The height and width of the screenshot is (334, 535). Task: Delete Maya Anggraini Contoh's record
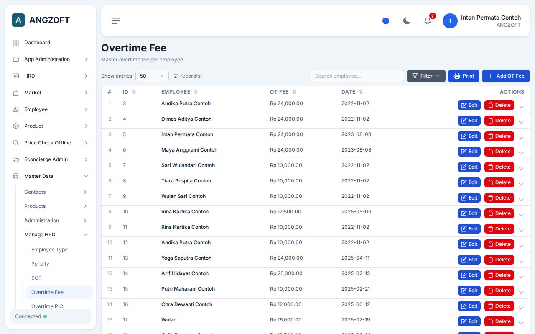499,152
